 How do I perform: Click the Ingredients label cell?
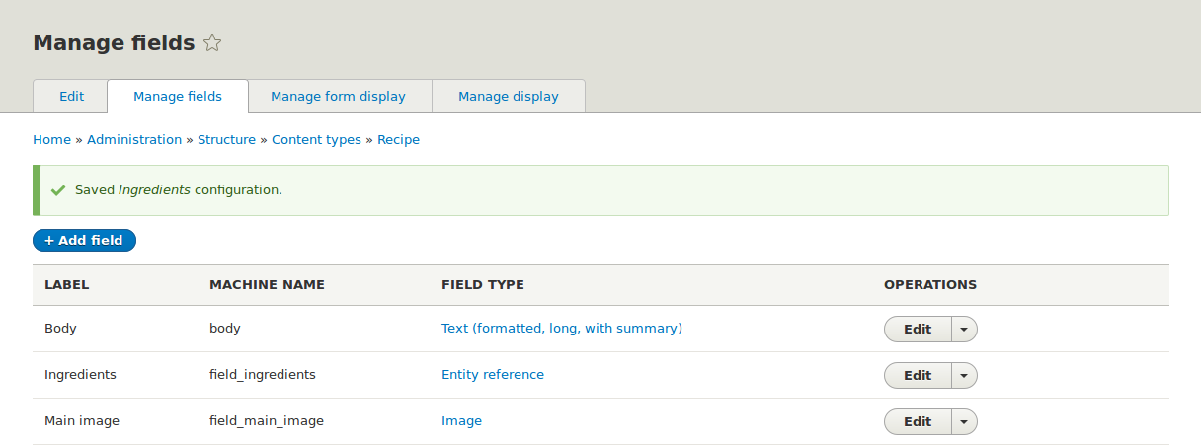click(80, 375)
